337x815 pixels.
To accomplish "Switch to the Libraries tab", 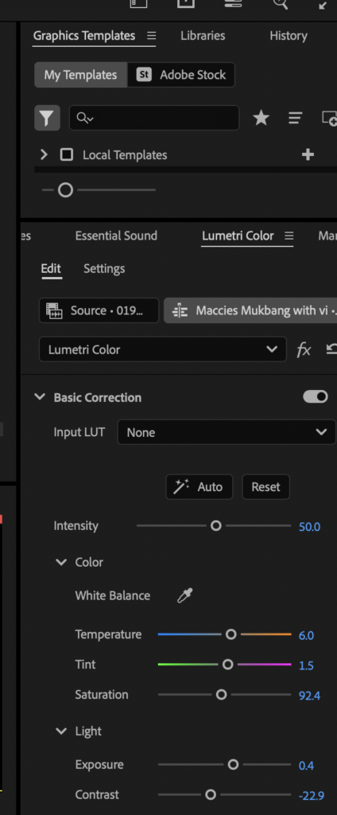I will (203, 36).
